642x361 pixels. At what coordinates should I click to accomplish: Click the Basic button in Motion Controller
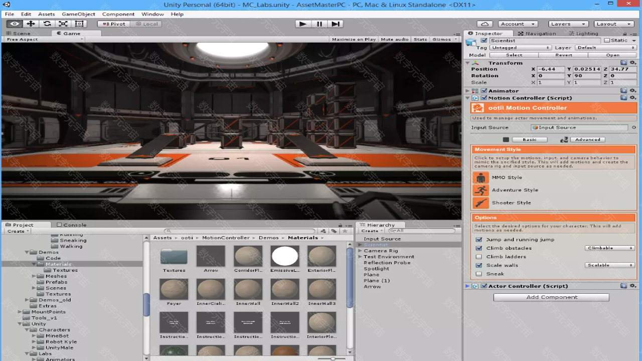530,140
